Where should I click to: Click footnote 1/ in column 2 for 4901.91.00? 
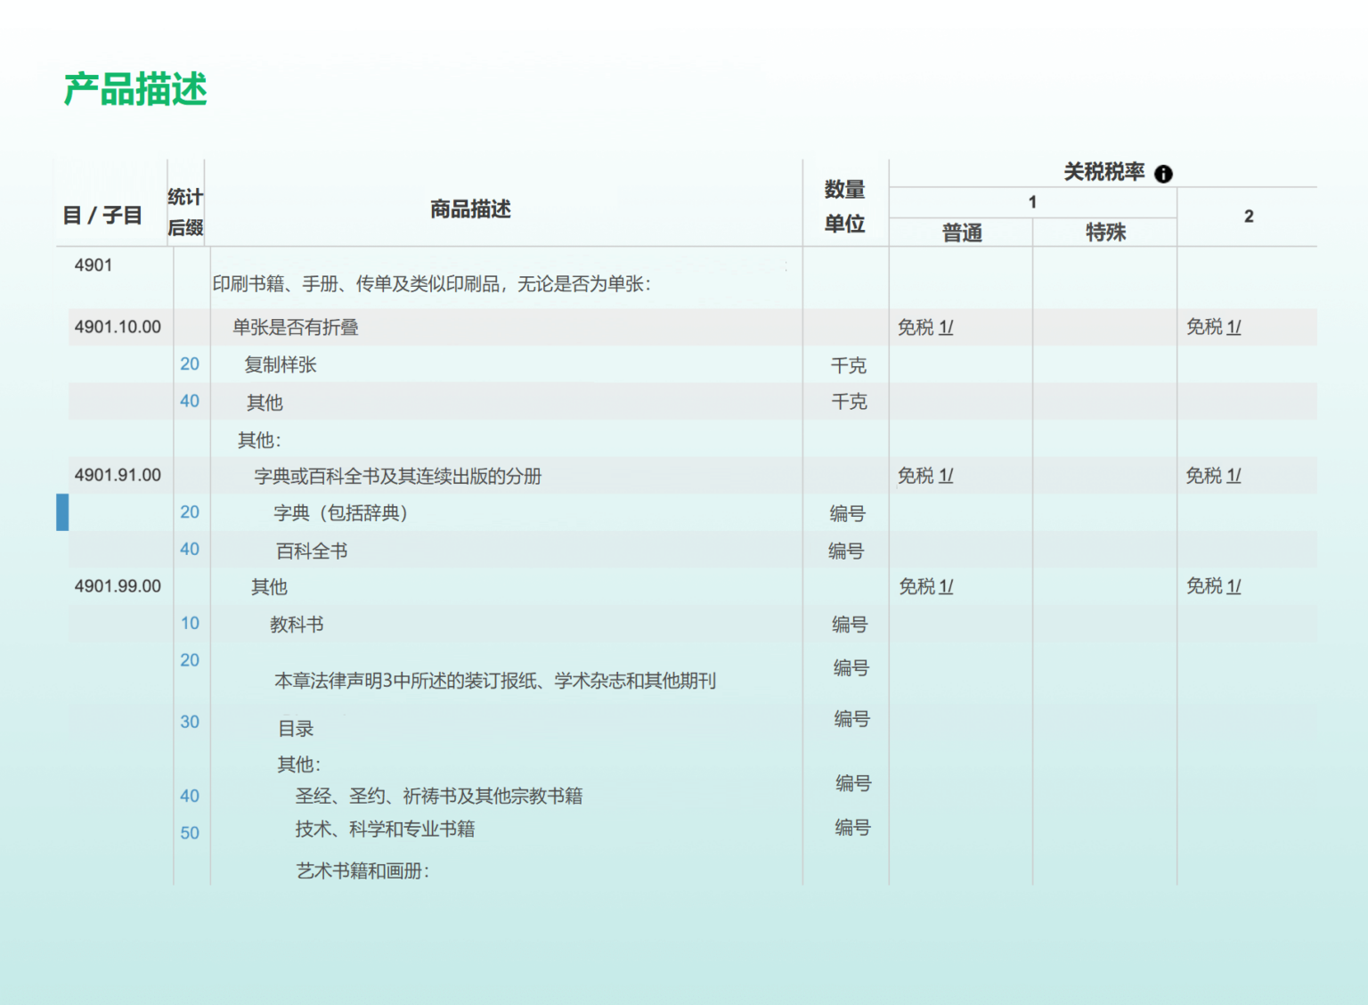coord(1234,476)
